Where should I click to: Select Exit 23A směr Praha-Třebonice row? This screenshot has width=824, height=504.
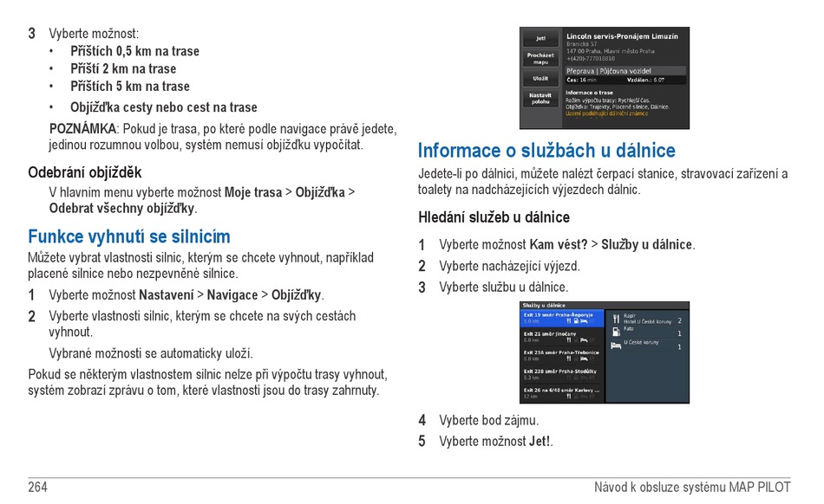click(x=562, y=356)
